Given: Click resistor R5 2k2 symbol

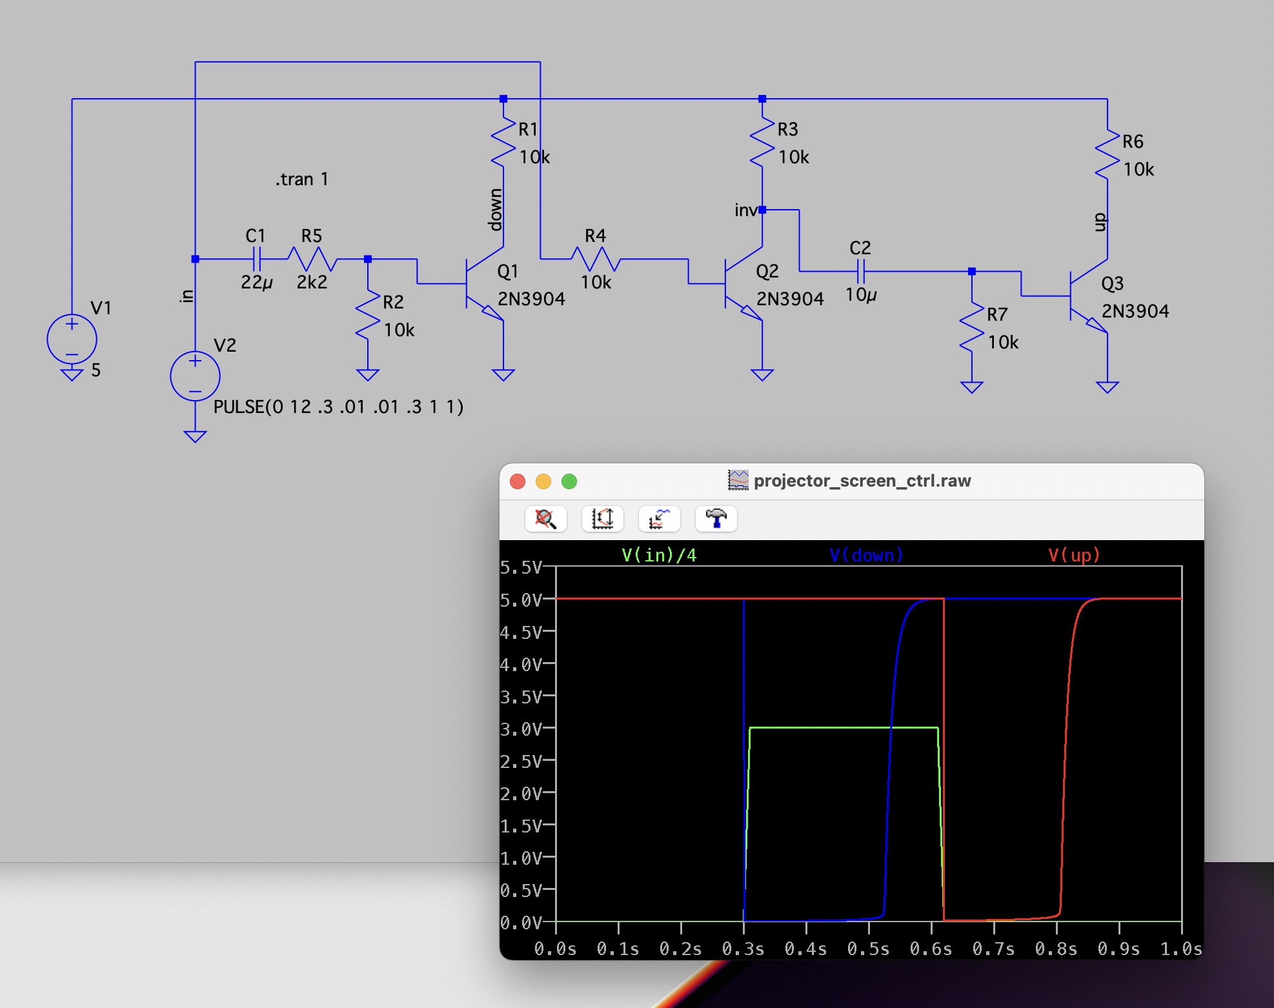Looking at the screenshot, I should click(x=312, y=259).
